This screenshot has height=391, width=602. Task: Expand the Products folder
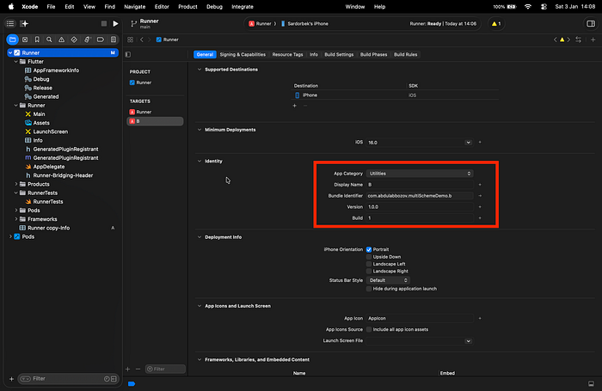pyautogui.click(x=16, y=184)
